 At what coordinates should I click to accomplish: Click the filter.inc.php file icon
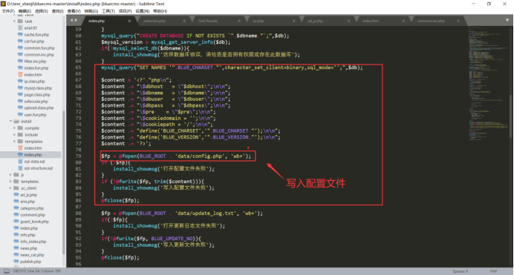(x=20, y=62)
